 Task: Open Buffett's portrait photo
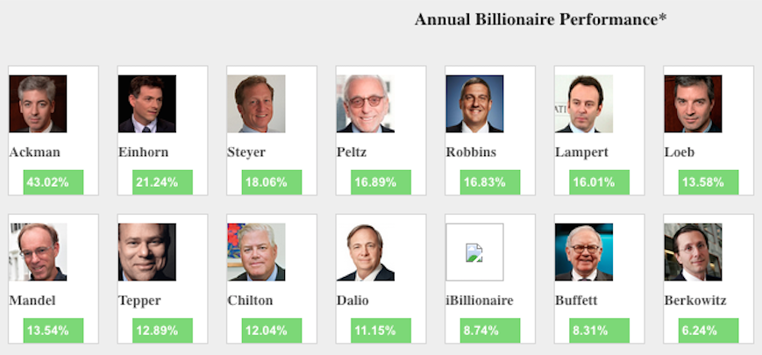(x=583, y=252)
